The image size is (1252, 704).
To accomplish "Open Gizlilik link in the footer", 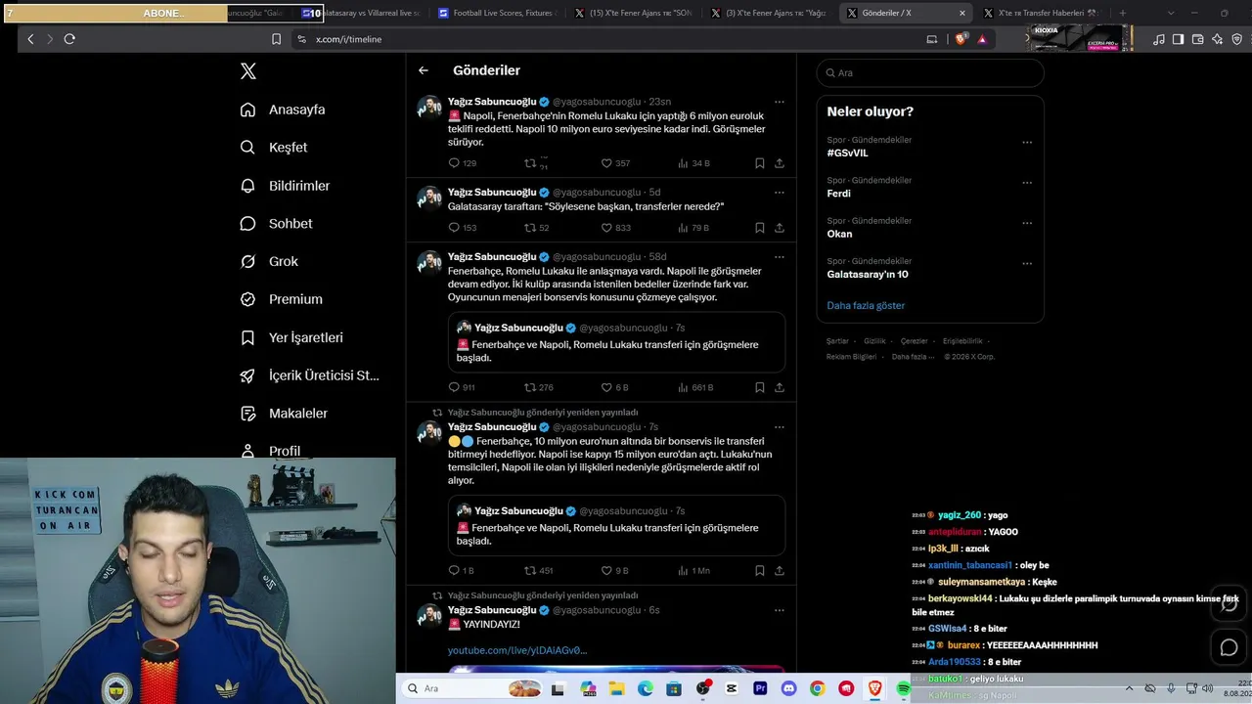I will [x=874, y=341].
